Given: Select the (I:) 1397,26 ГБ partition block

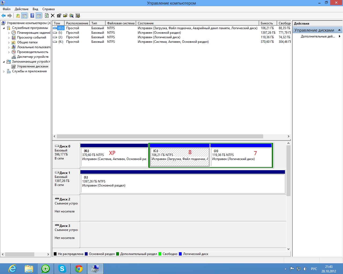Looking at the screenshot, I should click(182, 182).
